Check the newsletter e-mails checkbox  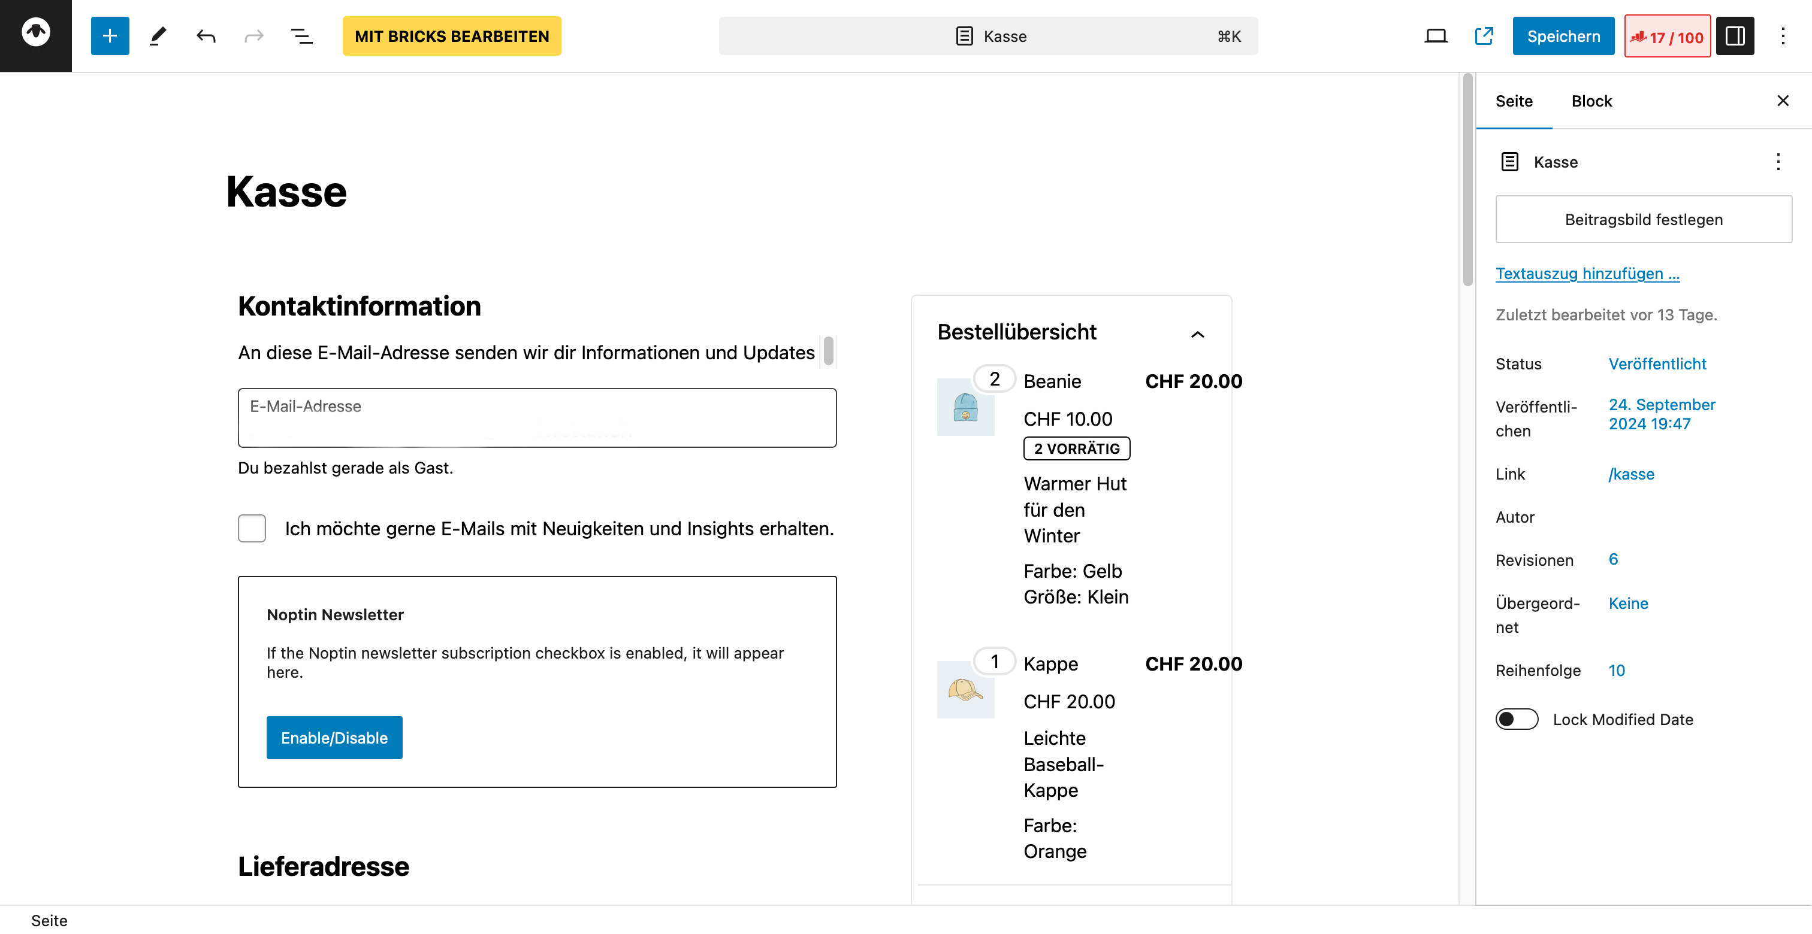[x=252, y=529]
